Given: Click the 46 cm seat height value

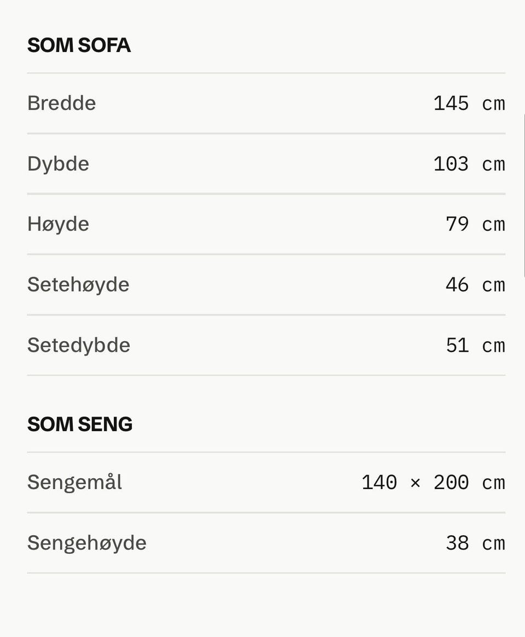Looking at the screenshot, I should [x=475, y=285].
